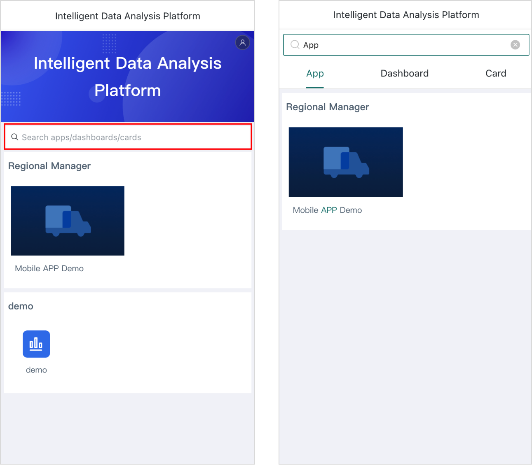Image resolution: width=532 pixels, height=465 pixels.
Task: Select the Regional Manager heading in left panel
Action: click(x=49, y=166)
